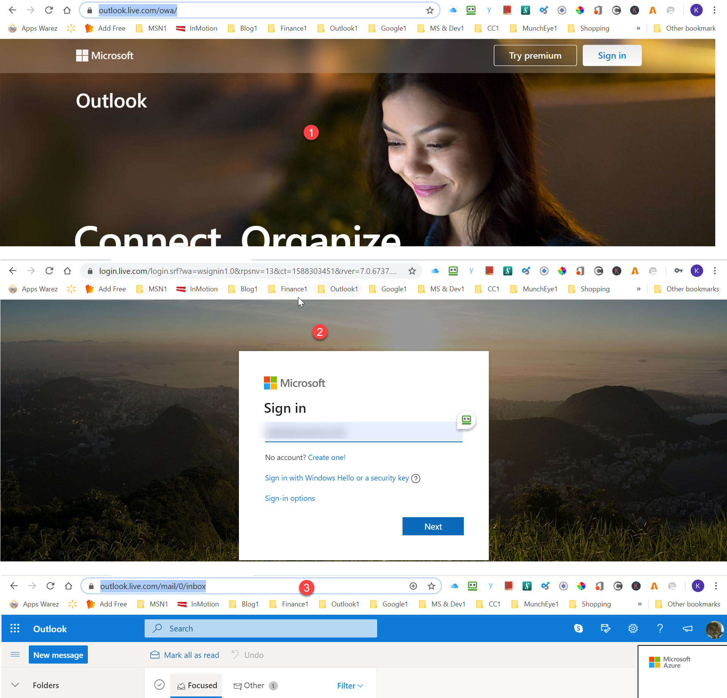
Task: Bookmark page with star in top browser
Action: point(430,10)
